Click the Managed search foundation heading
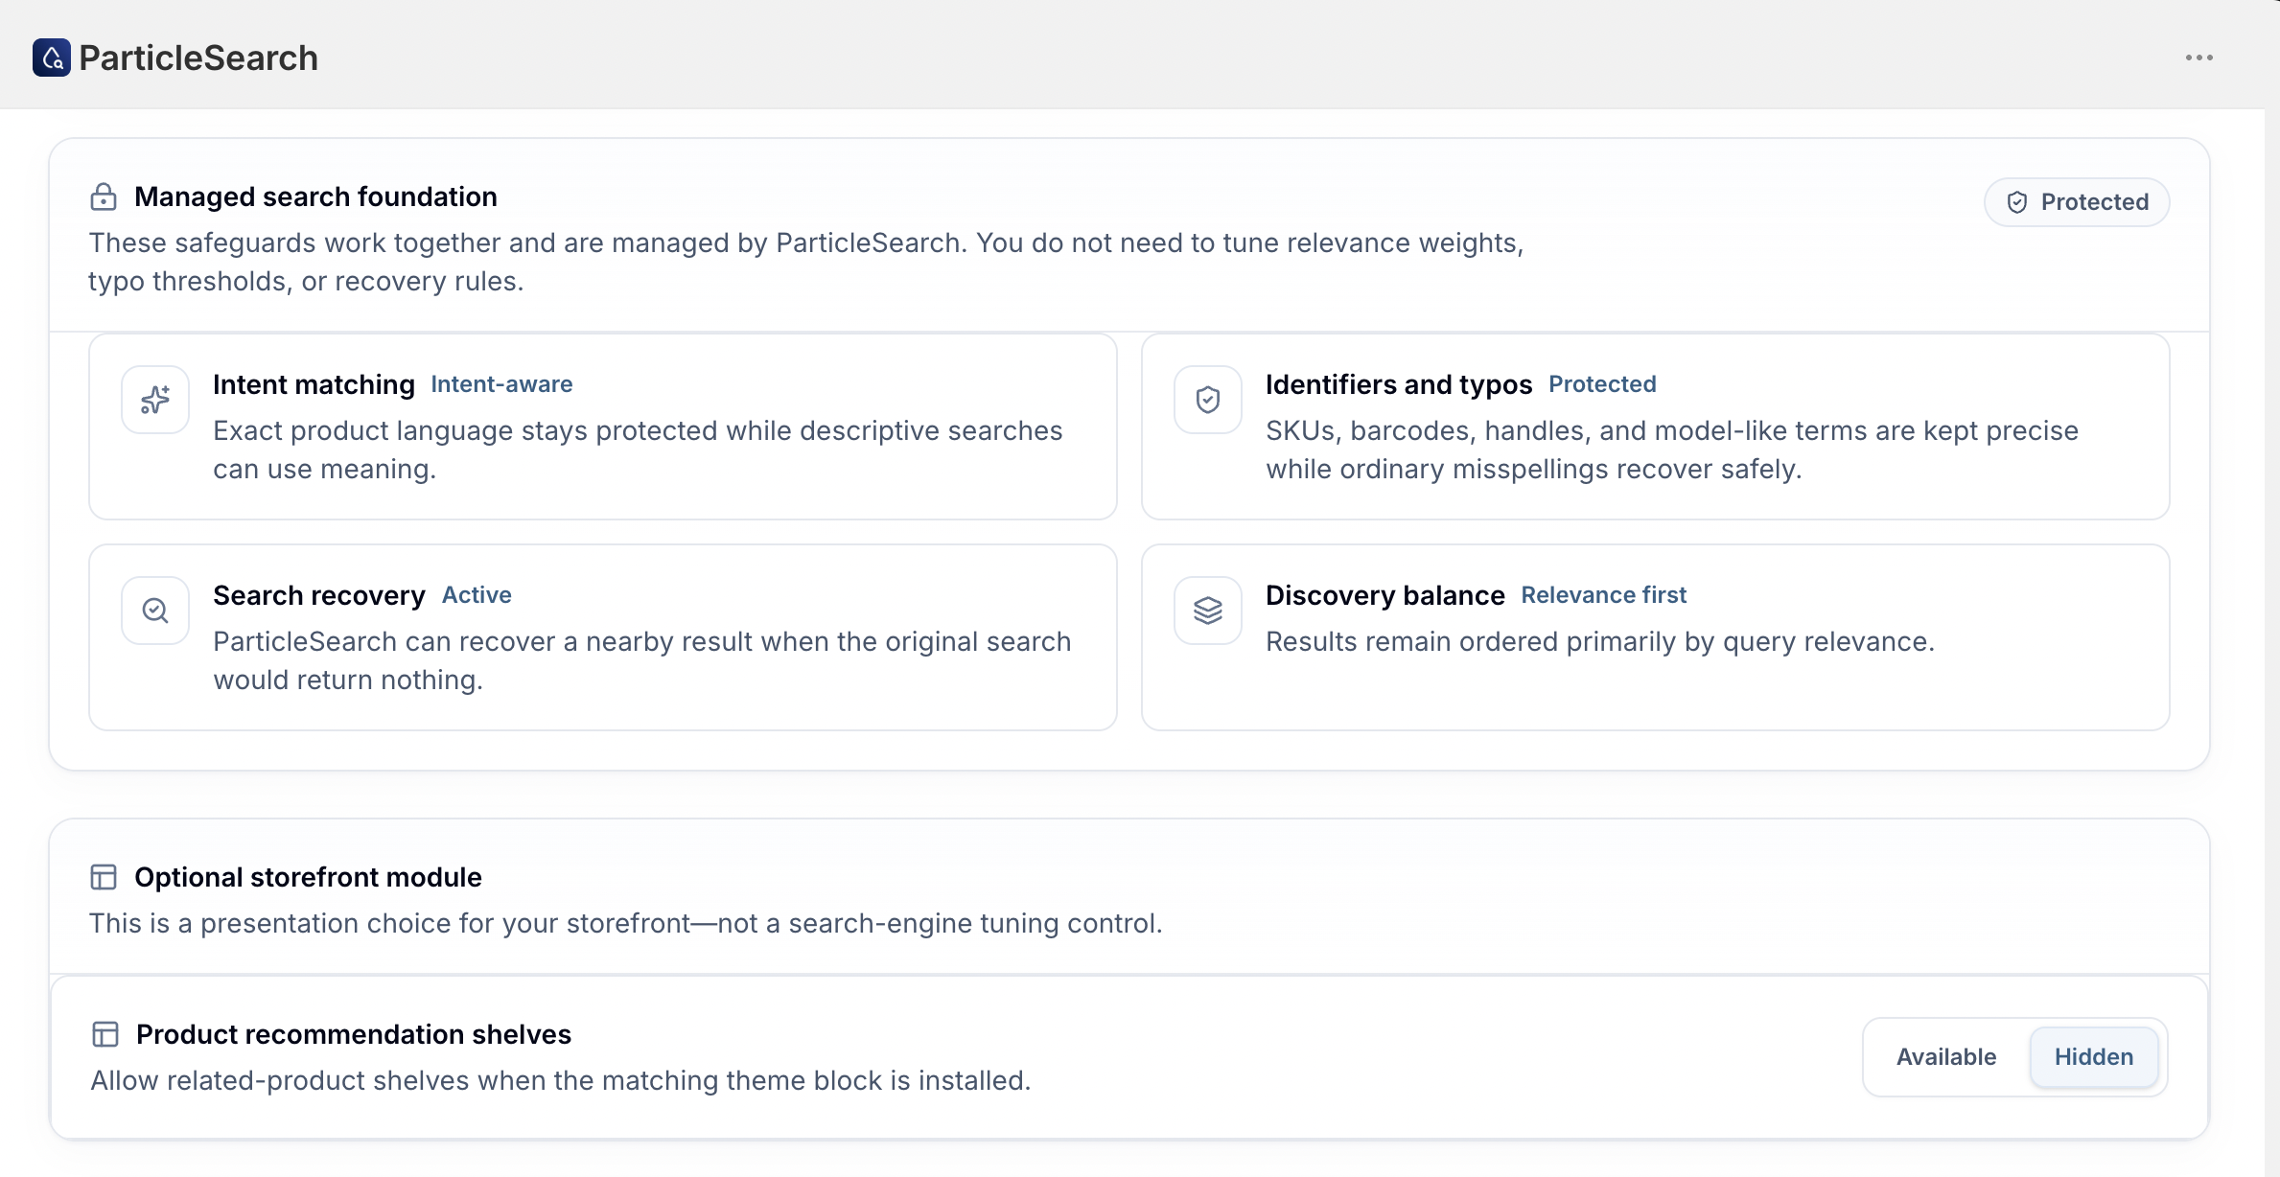2280x1177 pixels. [315, 196]
